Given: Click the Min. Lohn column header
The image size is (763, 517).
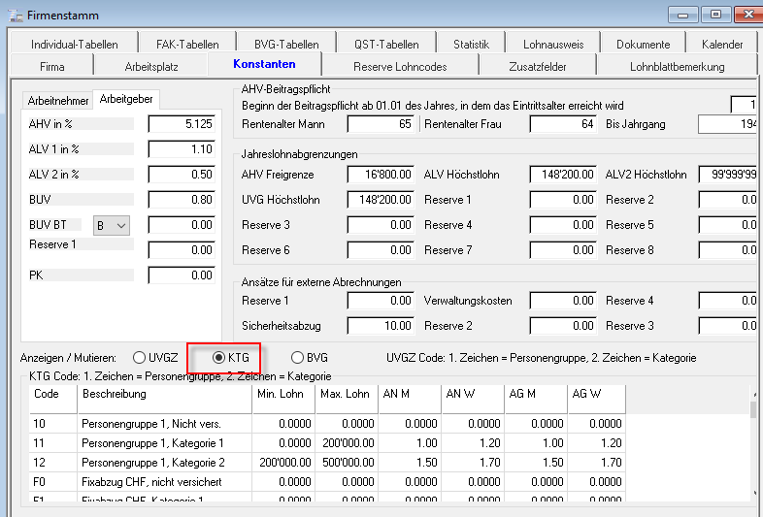Looking at the screenshot, I should coord(283,399).
